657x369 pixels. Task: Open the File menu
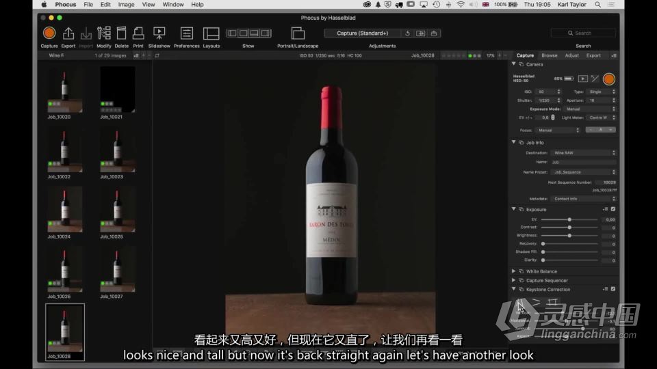click(x=88, y=5)
